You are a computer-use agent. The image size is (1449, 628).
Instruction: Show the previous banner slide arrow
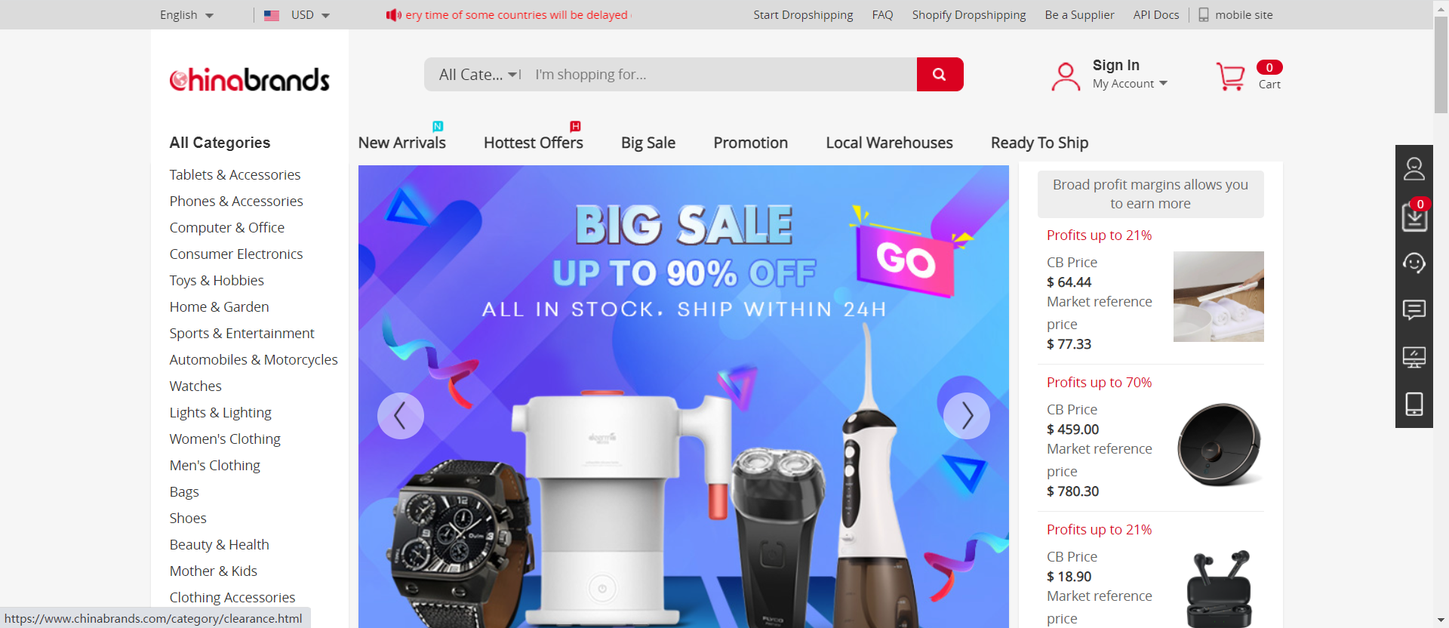coord(401,416)
